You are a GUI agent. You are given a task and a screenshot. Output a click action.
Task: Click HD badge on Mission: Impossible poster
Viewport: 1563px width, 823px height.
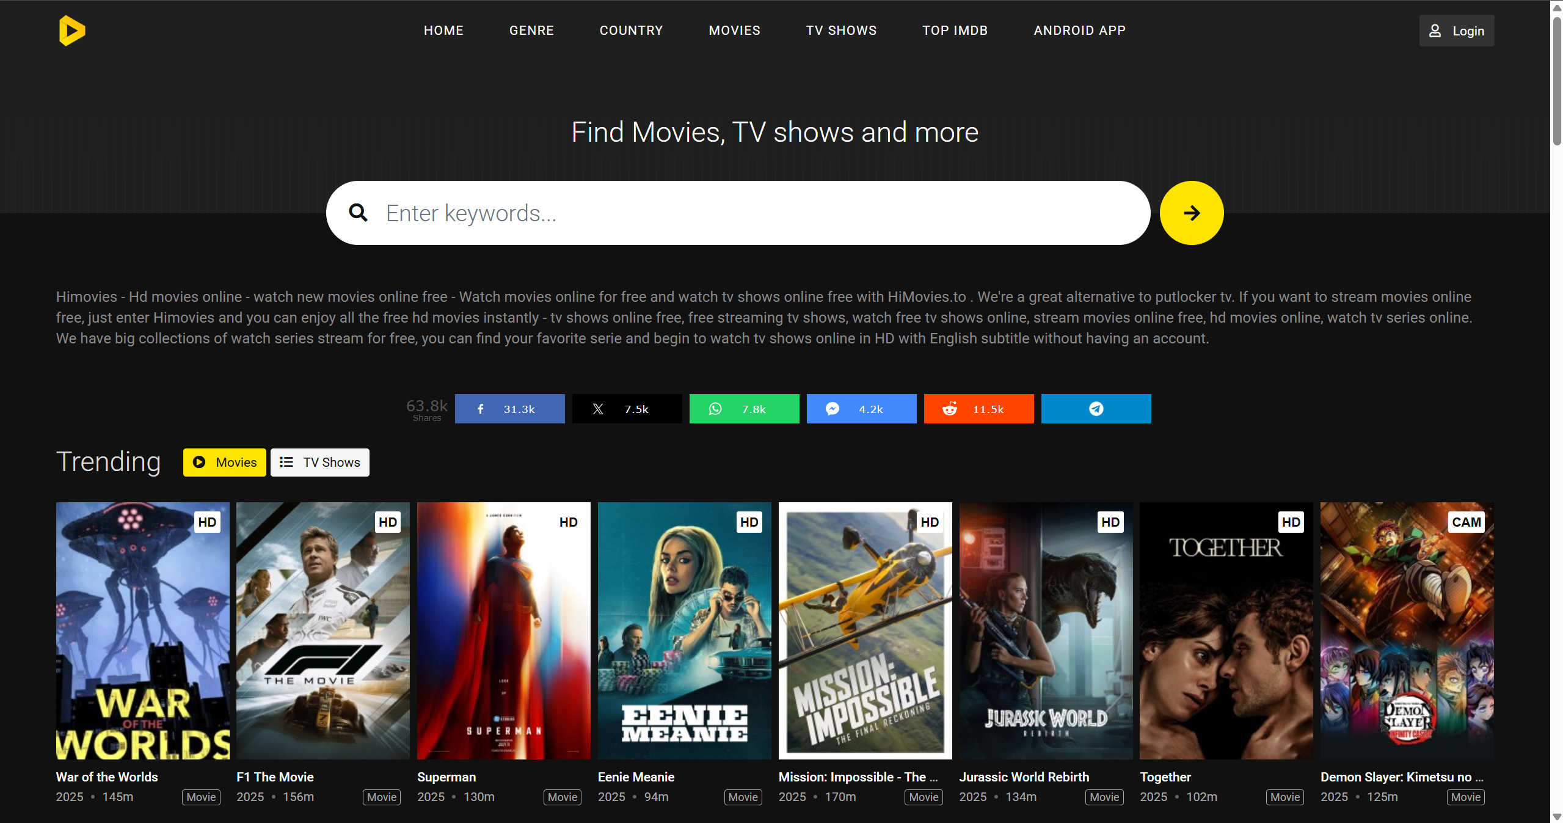[930, 522]
